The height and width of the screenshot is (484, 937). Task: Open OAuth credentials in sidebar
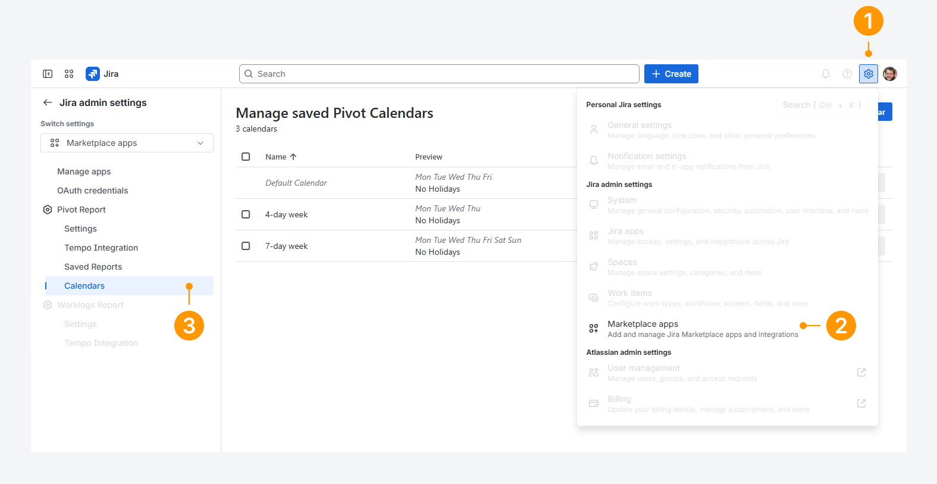92,191
